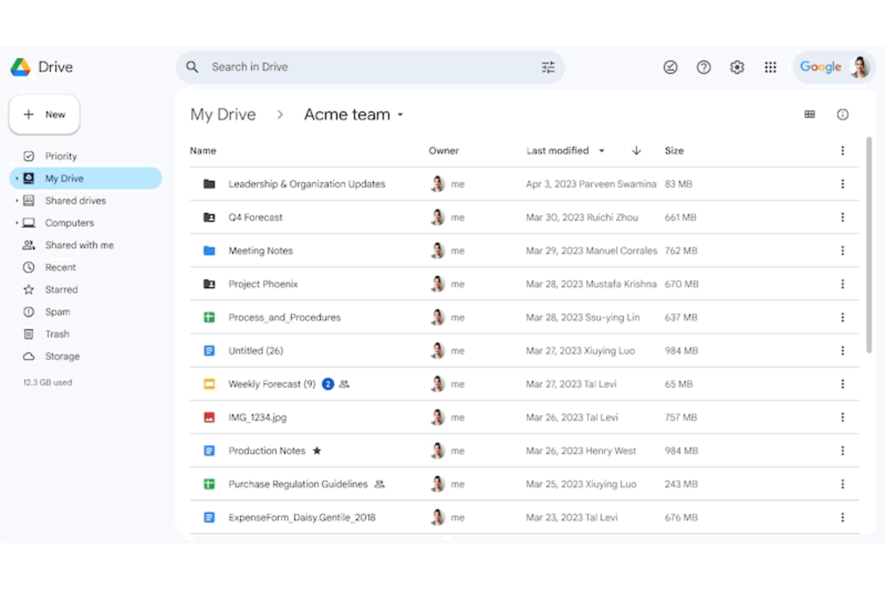Viewport: 885px width, 590px height.
Task: Open column header more options menu
Action: tap(843, 151)
